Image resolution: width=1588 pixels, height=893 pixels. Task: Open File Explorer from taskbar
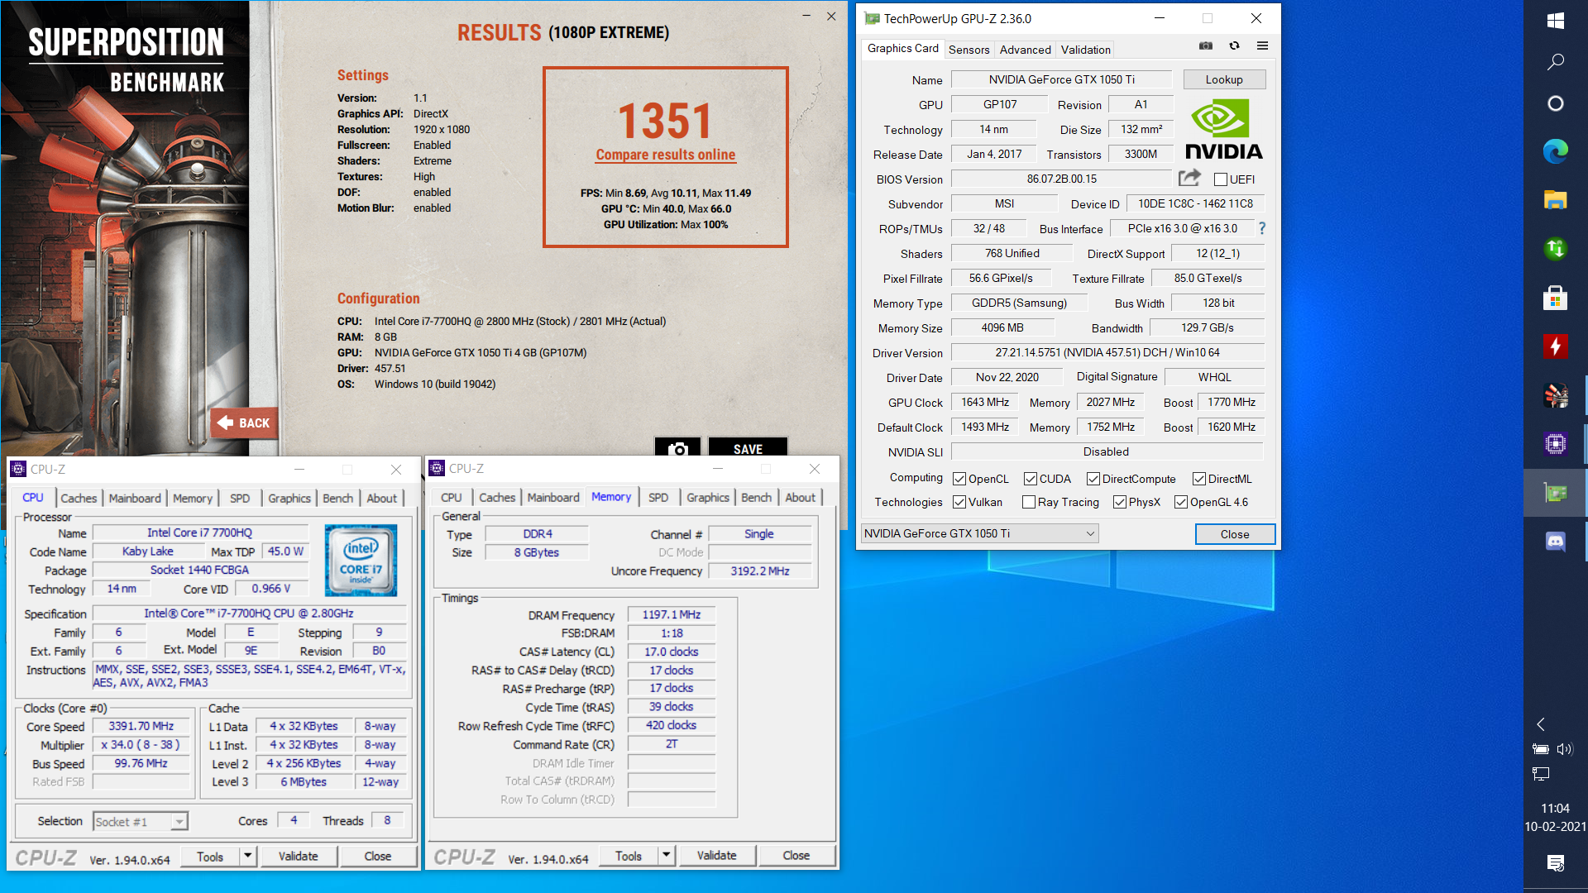(x=1555, y=200)
